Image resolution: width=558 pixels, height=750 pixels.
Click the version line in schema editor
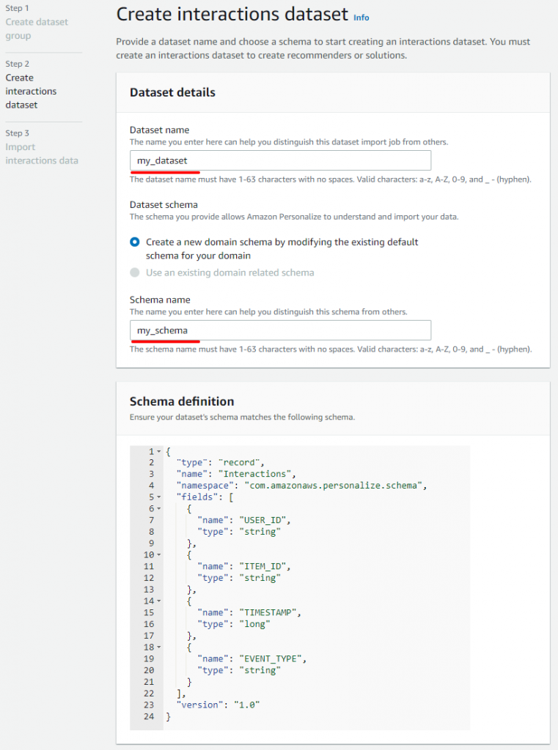218,705
